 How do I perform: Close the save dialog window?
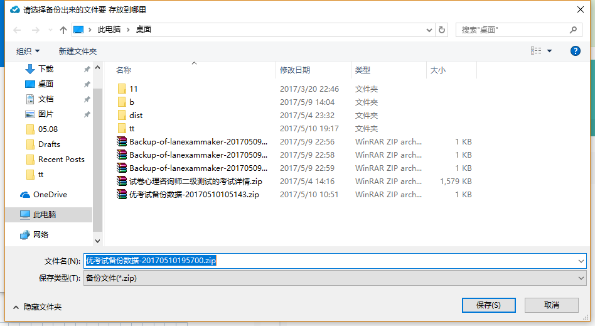click(580, 9)
